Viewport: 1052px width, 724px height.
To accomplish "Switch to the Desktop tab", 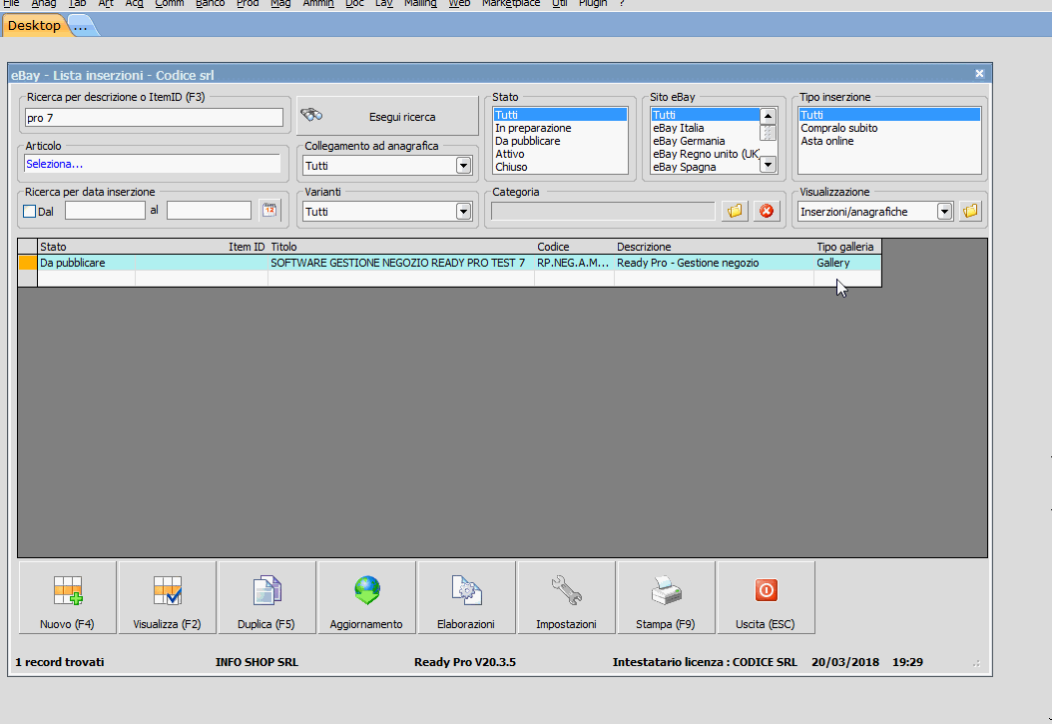I will tap(34, 26).
